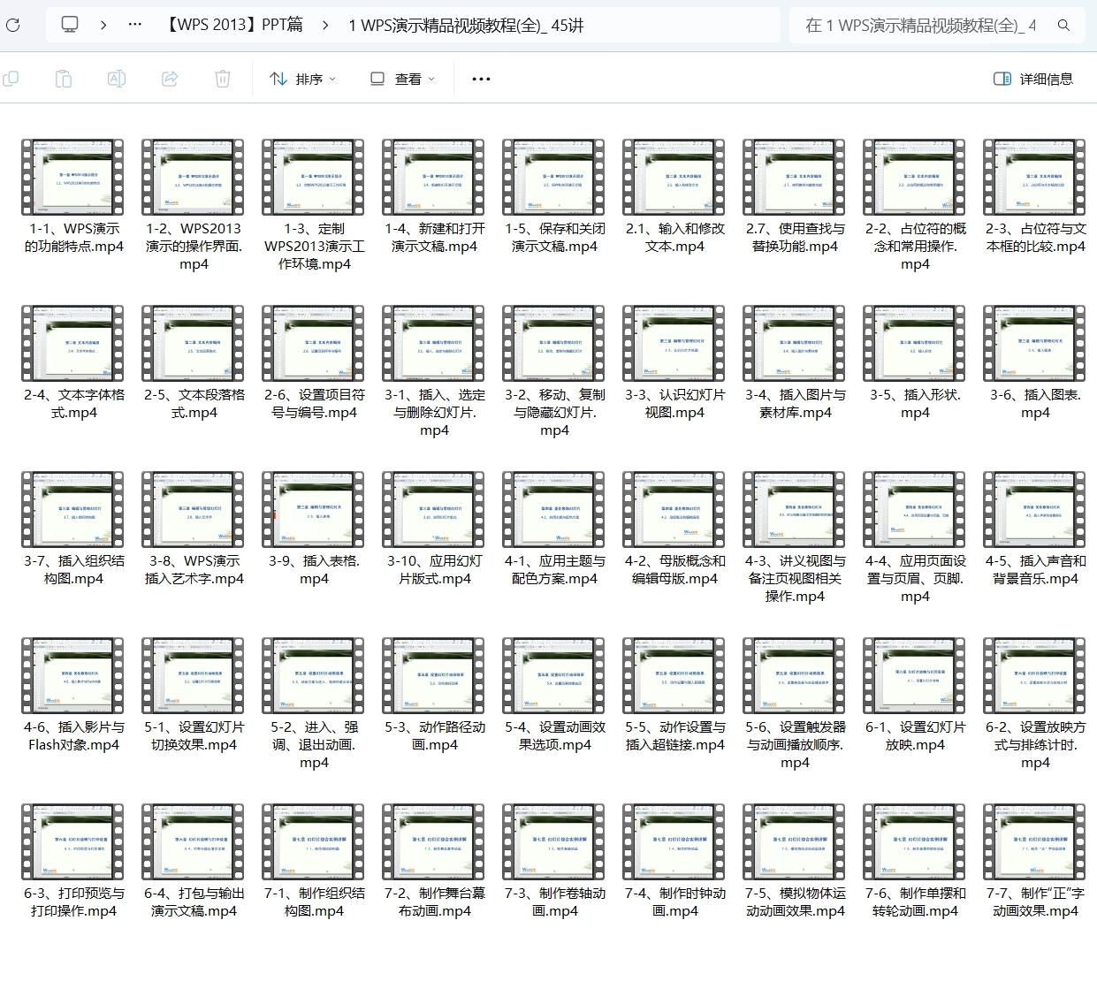Viewport: 1097px width, 989px height.
Task: Open the 查看 view dropdown
Action: point(402,79)
